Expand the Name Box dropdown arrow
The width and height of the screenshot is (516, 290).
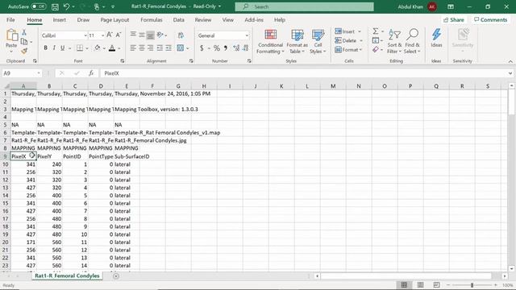pos(39,73)
